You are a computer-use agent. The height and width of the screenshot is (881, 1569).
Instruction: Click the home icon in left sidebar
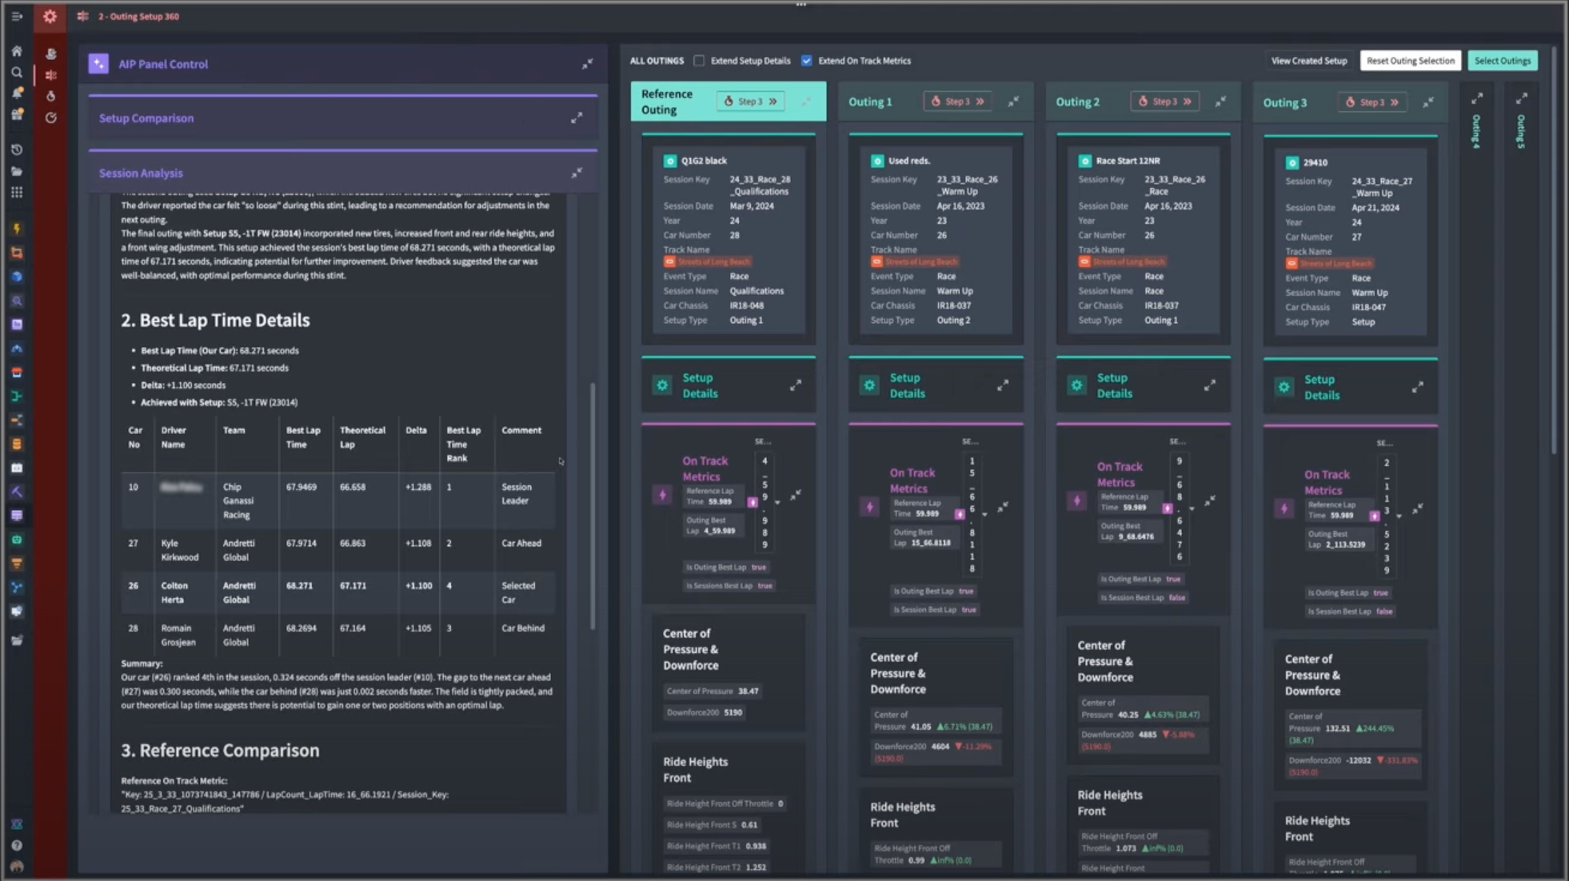click(x=16, y=51)
